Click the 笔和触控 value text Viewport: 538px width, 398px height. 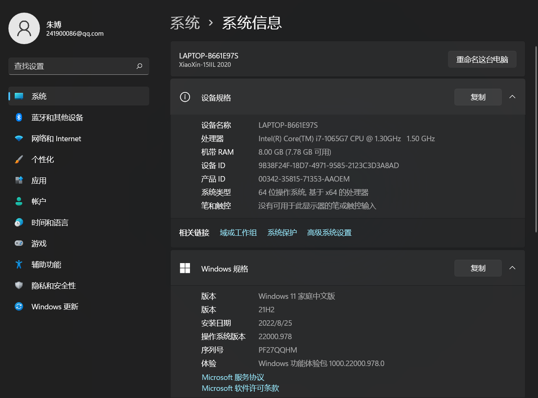[317, 206]
